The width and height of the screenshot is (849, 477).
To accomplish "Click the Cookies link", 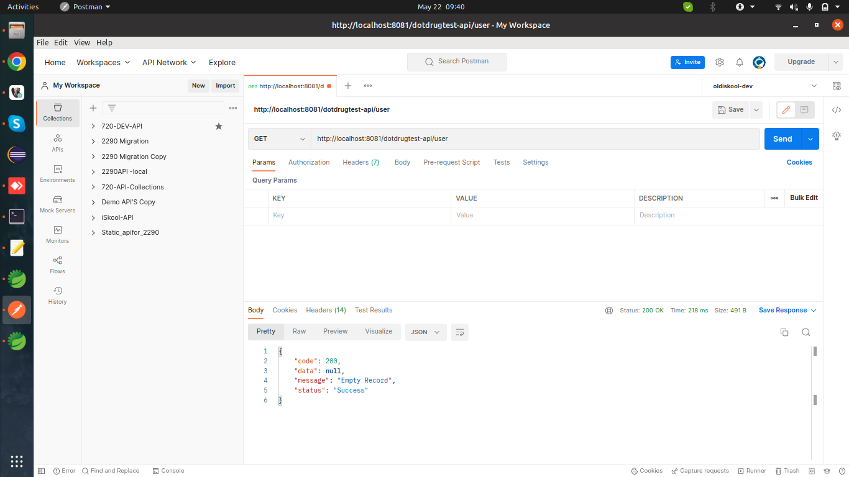I will pyautogui.click(x=799, y=162).
